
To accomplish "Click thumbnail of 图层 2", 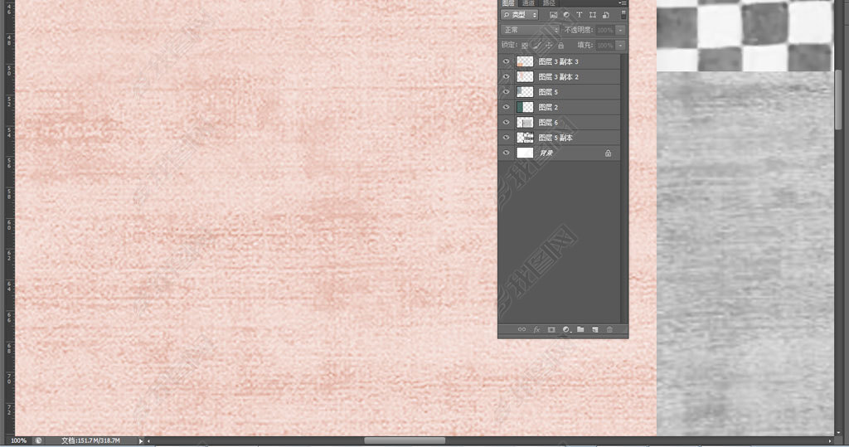I will pyautogui.click(x=525, y=107).
